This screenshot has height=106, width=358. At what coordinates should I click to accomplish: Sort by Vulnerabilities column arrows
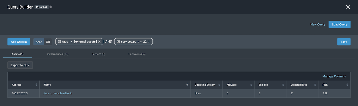coord(315,85)
